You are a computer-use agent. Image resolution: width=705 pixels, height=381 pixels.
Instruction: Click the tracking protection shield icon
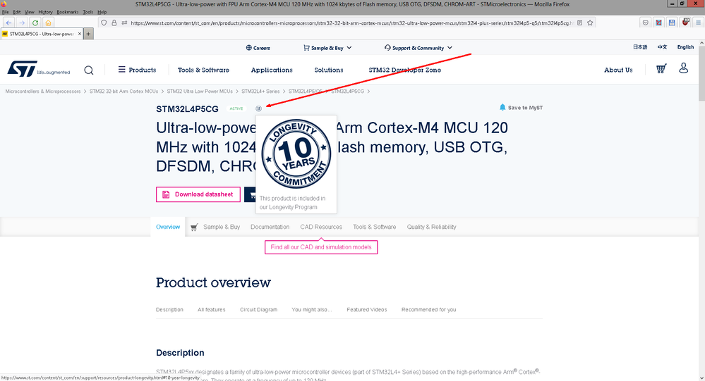click(x=104, y=23)
